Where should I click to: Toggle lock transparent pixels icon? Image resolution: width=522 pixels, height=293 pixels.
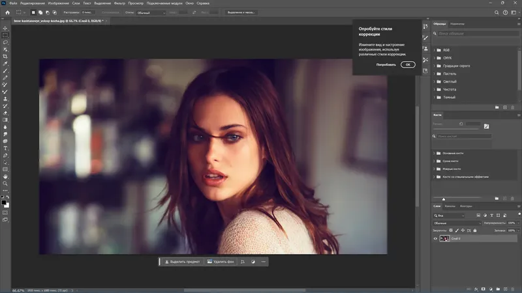tap(450, 230)
